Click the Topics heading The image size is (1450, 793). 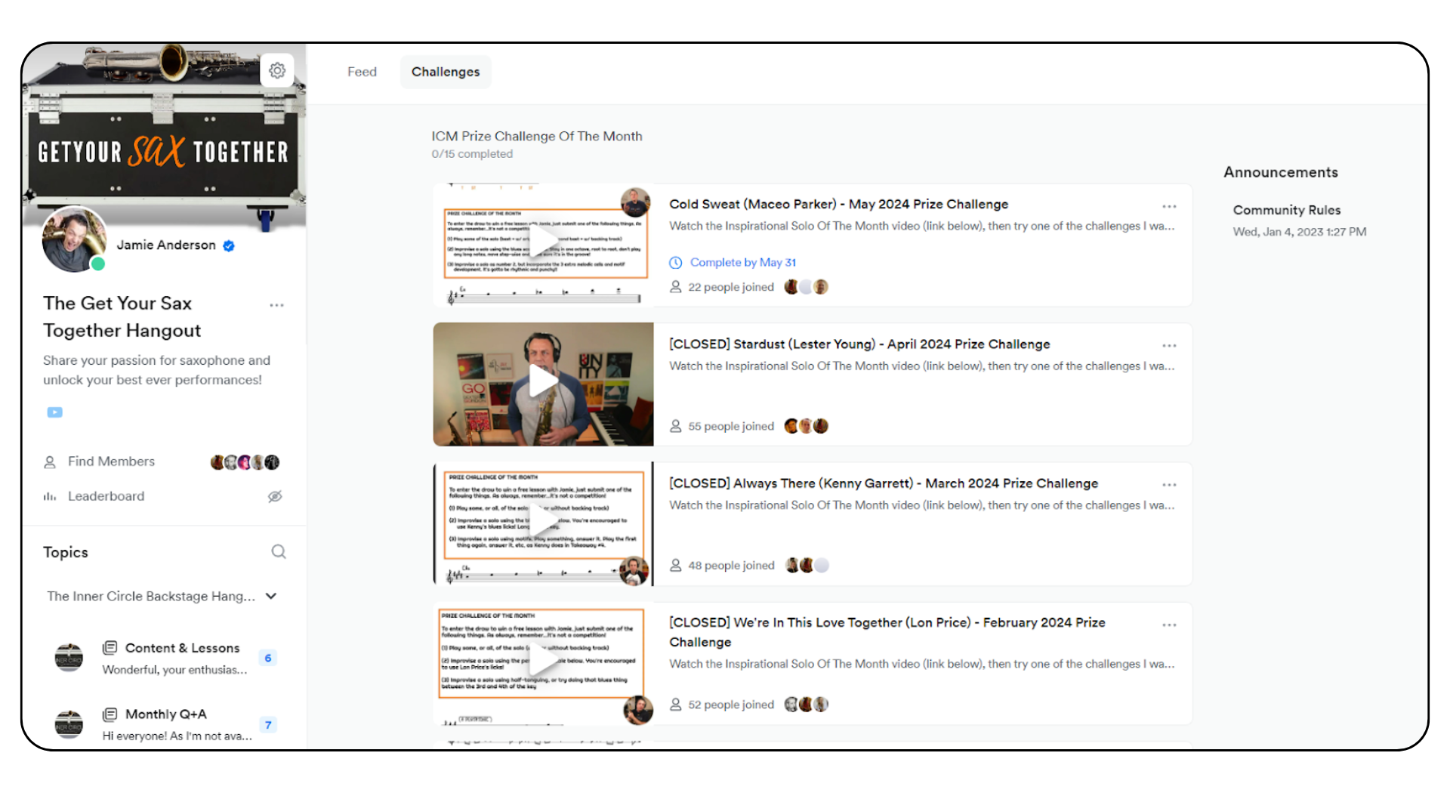66,552
